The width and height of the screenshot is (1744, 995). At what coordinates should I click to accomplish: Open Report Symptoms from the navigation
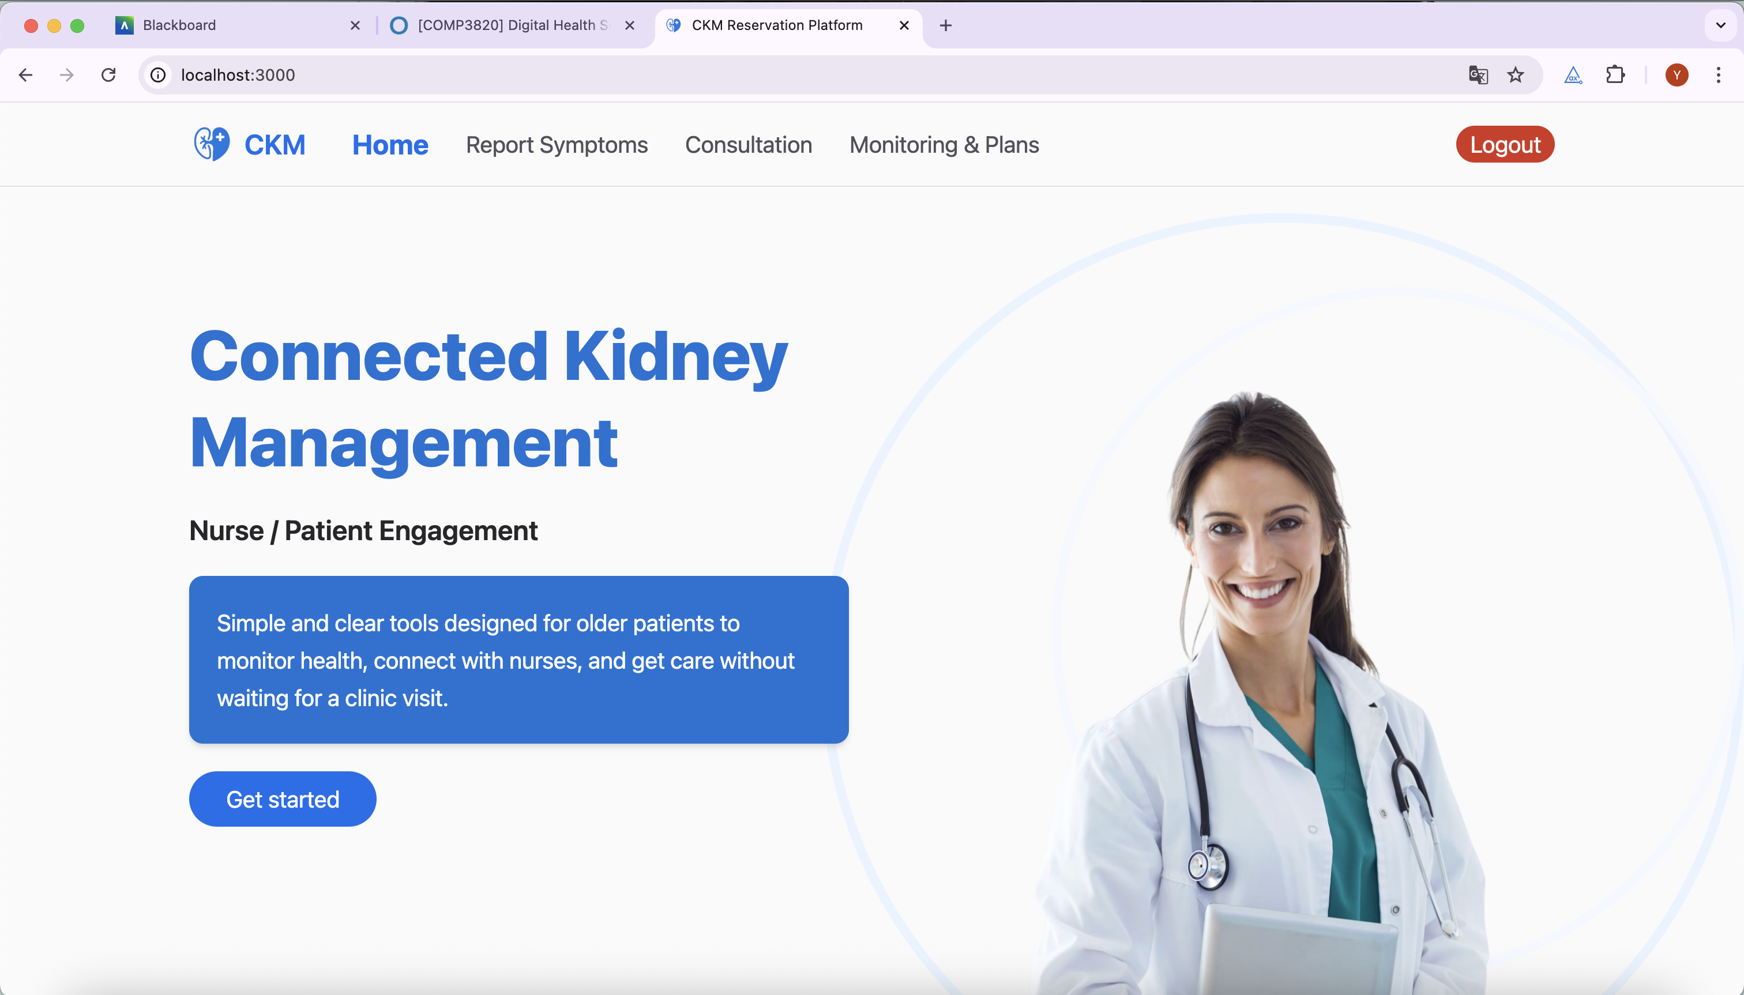(556, 144)
